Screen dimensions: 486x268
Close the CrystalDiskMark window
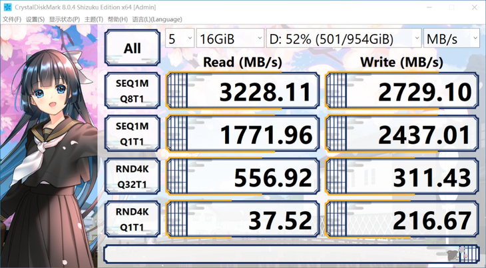474,7
